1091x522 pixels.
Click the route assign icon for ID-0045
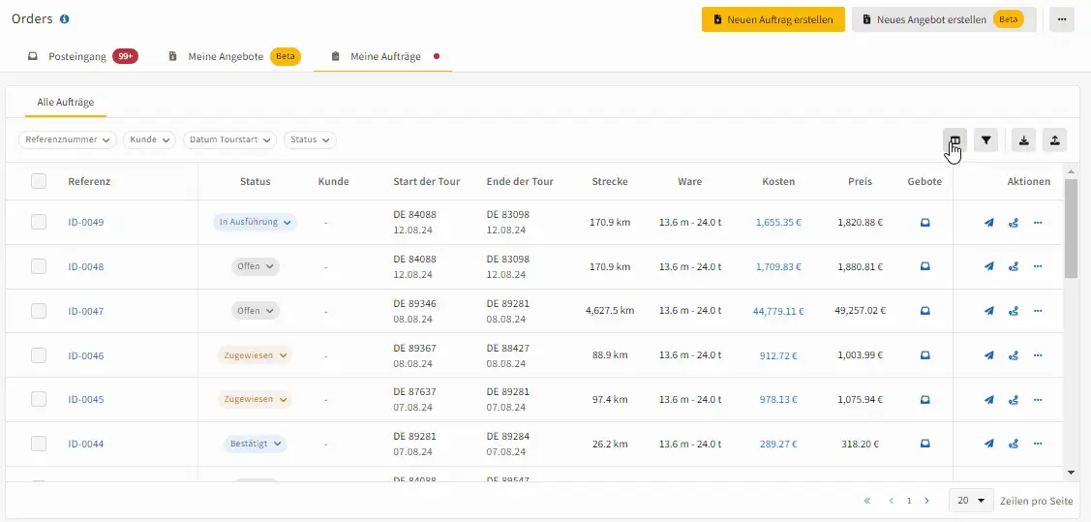tap(1013, 400)
